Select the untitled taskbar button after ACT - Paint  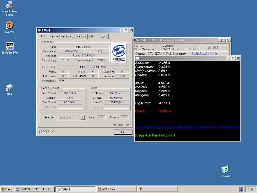[157, 189]
